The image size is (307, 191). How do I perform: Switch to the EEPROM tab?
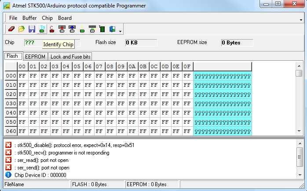click(35, 56)
